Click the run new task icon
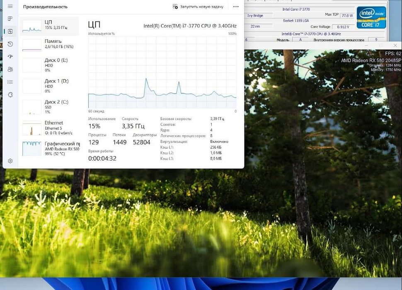 [175, 7]
